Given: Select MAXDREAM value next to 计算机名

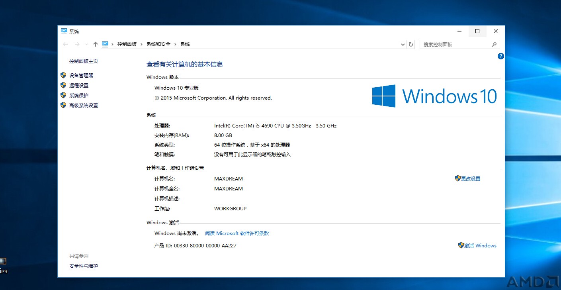Looking at the screenshot, I should point(229,179).
